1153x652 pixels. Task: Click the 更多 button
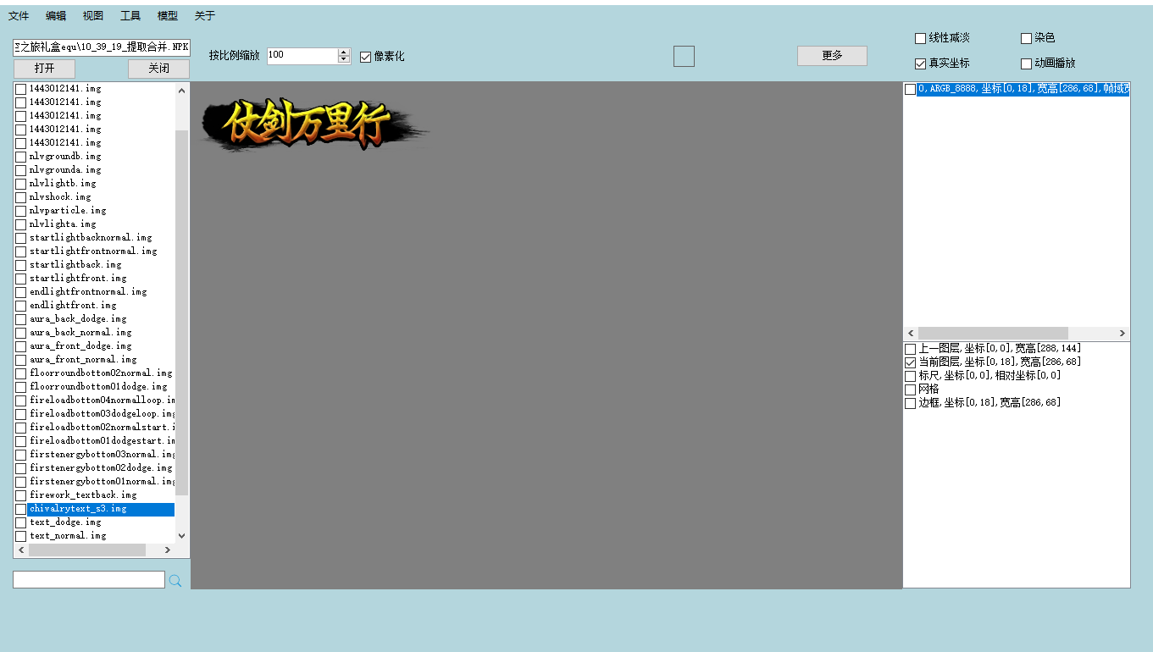832,56
